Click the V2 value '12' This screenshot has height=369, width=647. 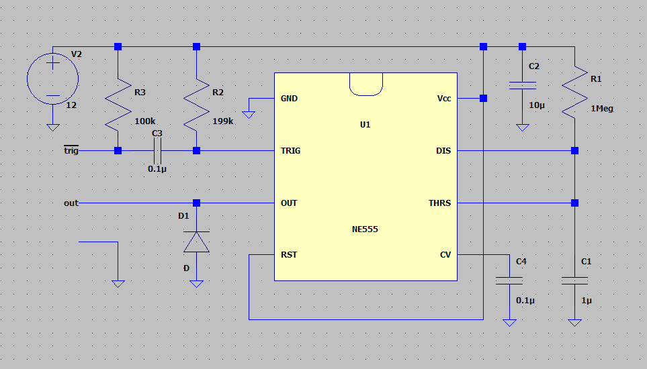(x=71, y=105)
